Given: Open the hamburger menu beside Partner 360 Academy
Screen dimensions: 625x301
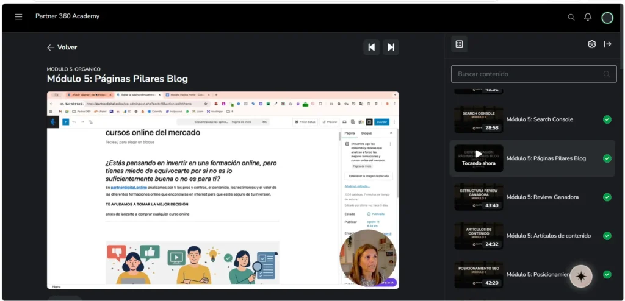Looking at the screenshot, I should (18, 16).
